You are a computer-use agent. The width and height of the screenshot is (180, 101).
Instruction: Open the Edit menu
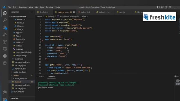pyautogui.click(x=15, y=7)
